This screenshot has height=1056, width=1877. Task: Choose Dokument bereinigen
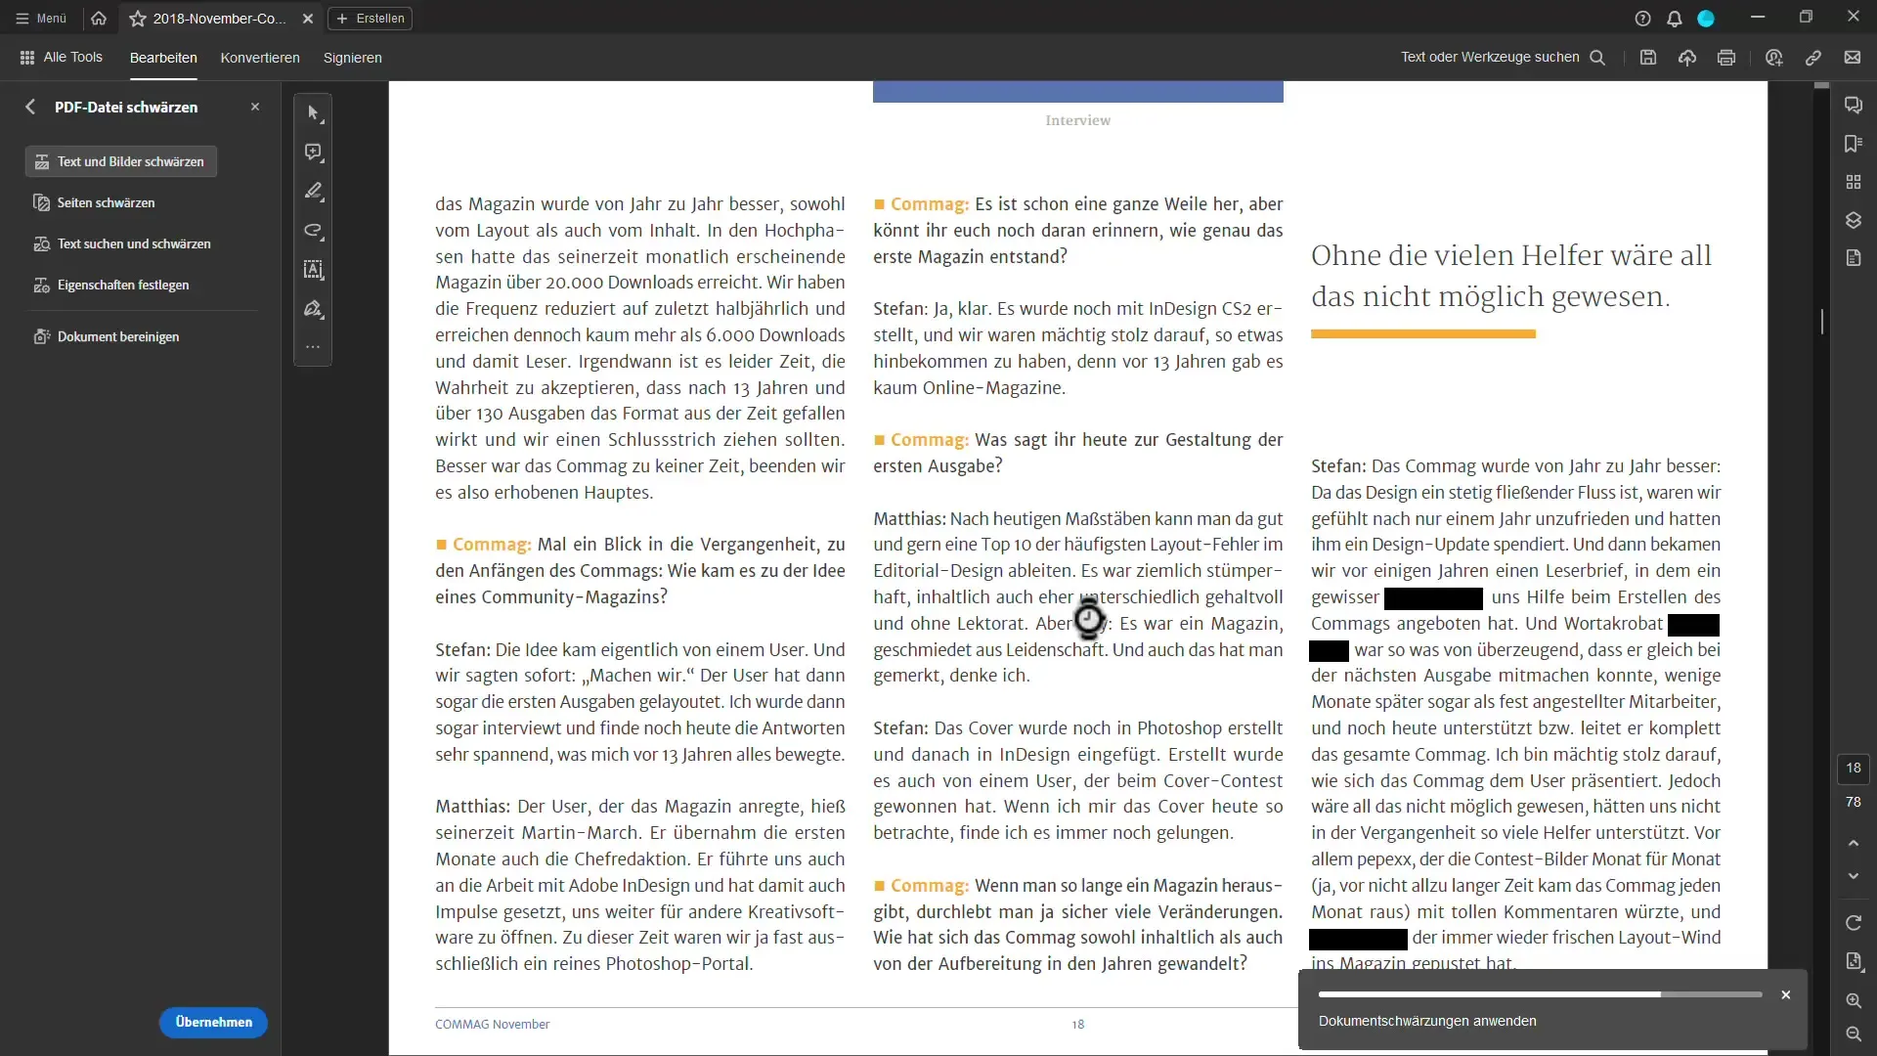click(107, 336)
